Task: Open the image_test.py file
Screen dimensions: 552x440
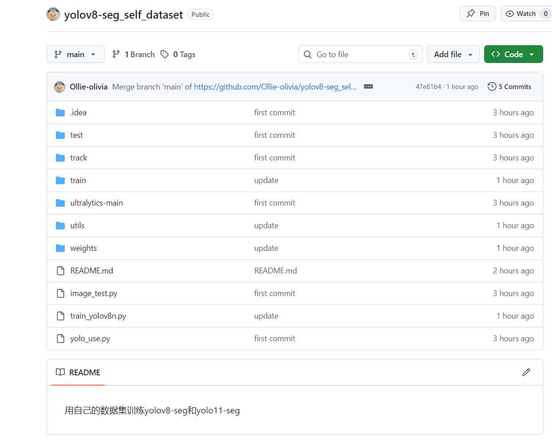Action: click(94, 293)
